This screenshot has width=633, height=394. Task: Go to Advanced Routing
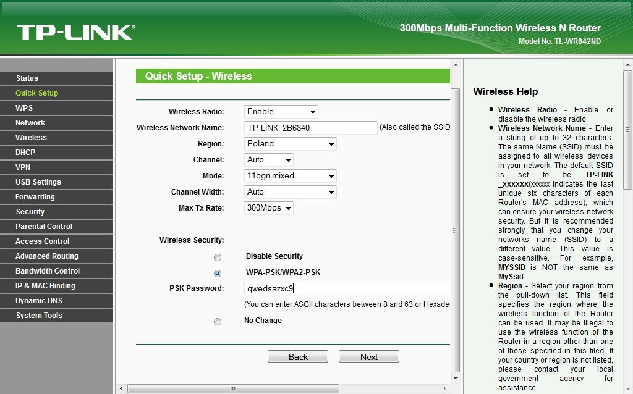point(56,256)
